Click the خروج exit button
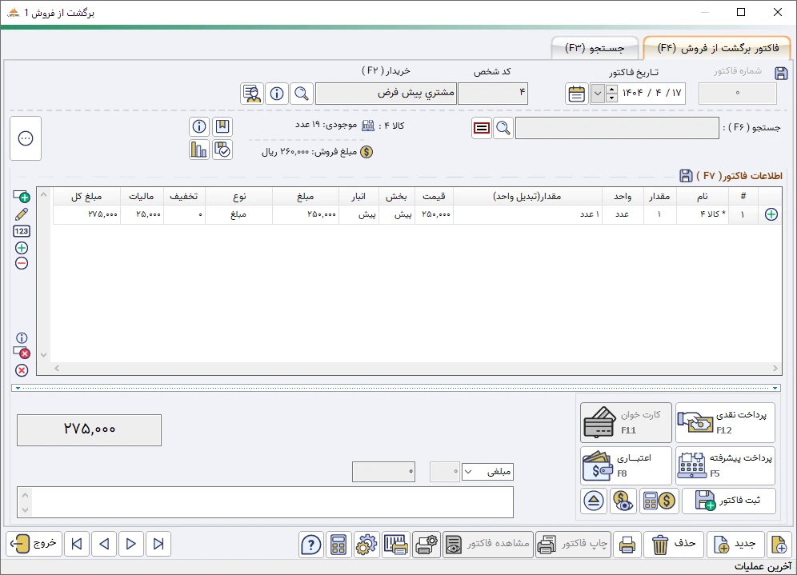Image resolution: width=797 pixels, height=575 pixels. [x=34, y=544]
